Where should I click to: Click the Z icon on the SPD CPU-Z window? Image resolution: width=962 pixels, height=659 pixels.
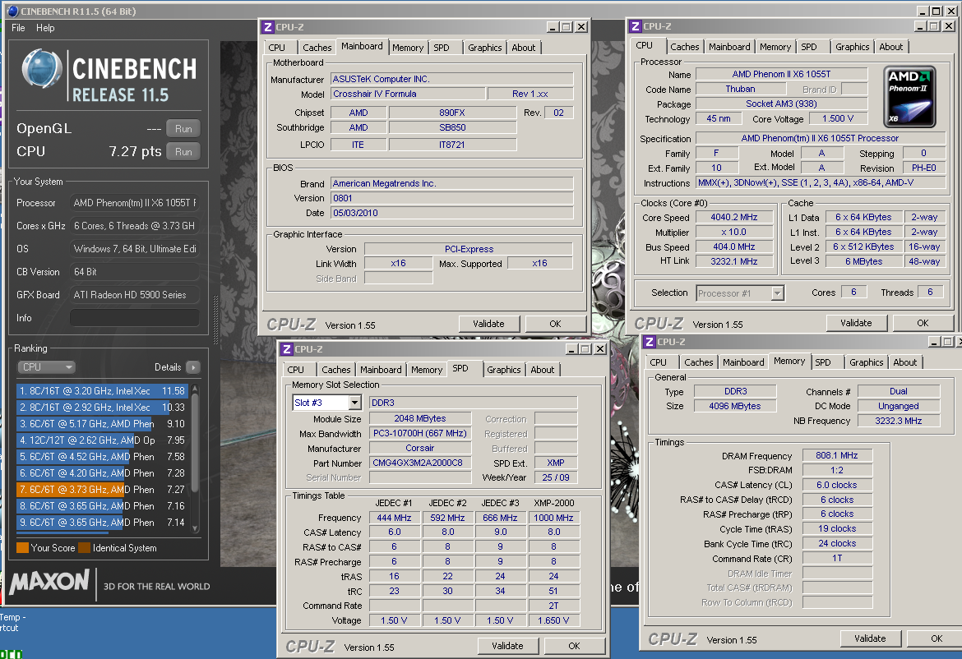pyautogui.click(x=286, y=349)
